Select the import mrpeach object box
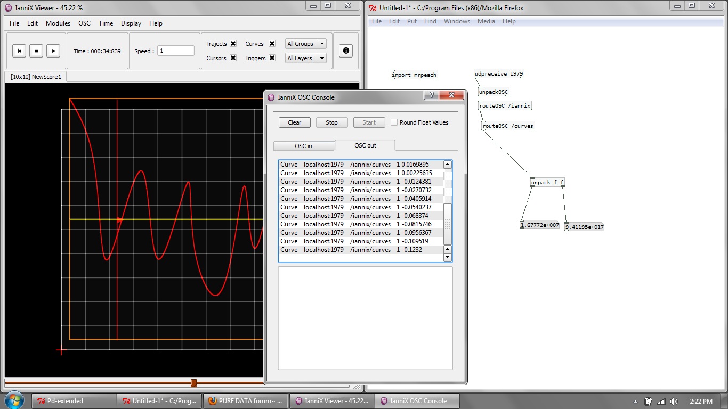728x409 pixels. (414, 75)
